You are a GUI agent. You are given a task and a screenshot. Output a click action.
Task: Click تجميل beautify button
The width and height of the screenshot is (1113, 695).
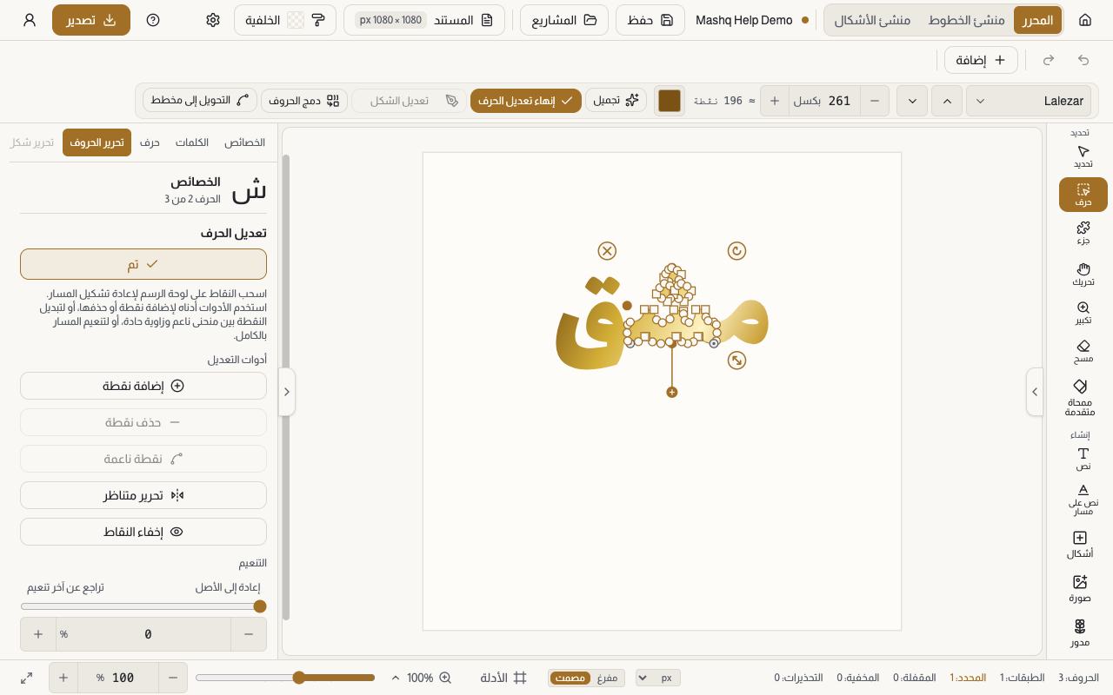click(x=616, y=101)
